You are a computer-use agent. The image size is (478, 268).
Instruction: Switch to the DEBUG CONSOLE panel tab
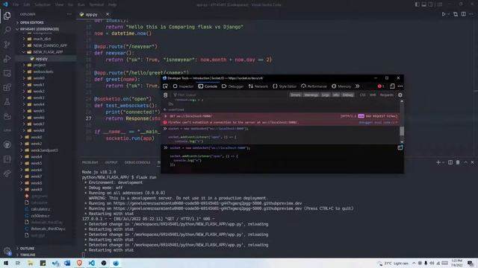(137, 162)
